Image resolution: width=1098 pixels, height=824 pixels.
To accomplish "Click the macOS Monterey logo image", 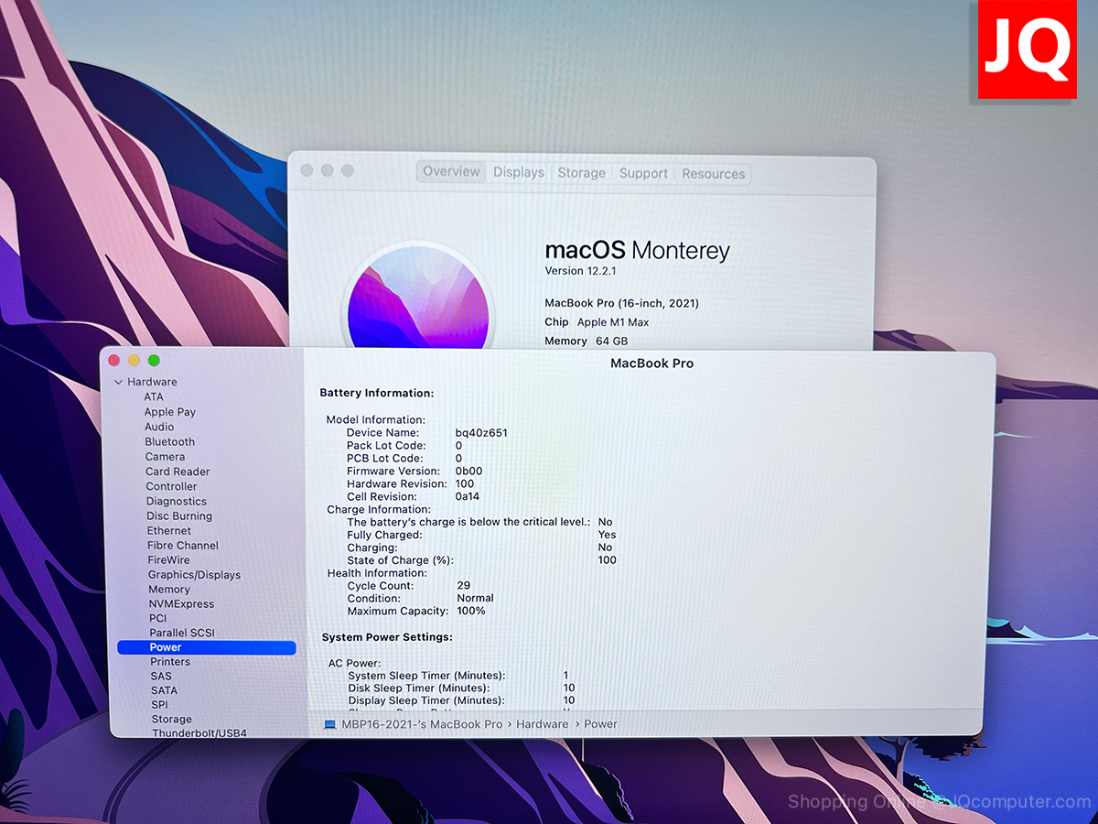I will coord(417,298).
